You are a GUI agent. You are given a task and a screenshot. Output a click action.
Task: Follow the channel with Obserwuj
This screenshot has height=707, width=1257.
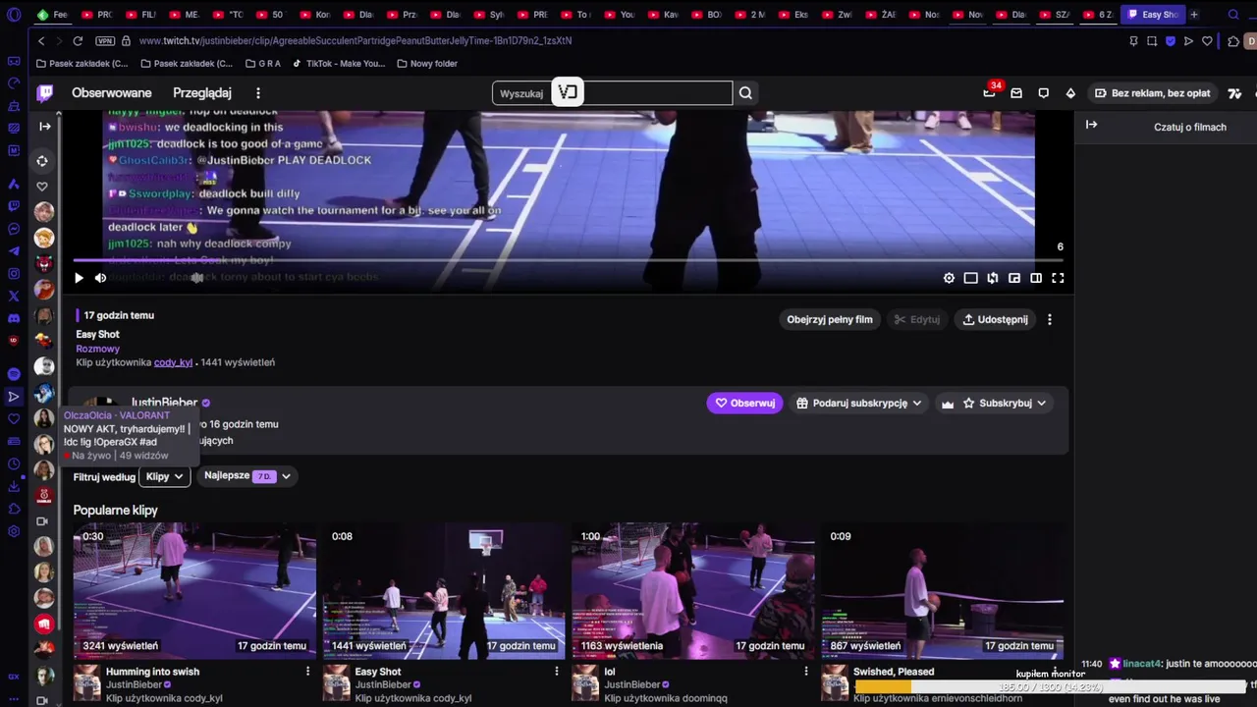[744, 403]
